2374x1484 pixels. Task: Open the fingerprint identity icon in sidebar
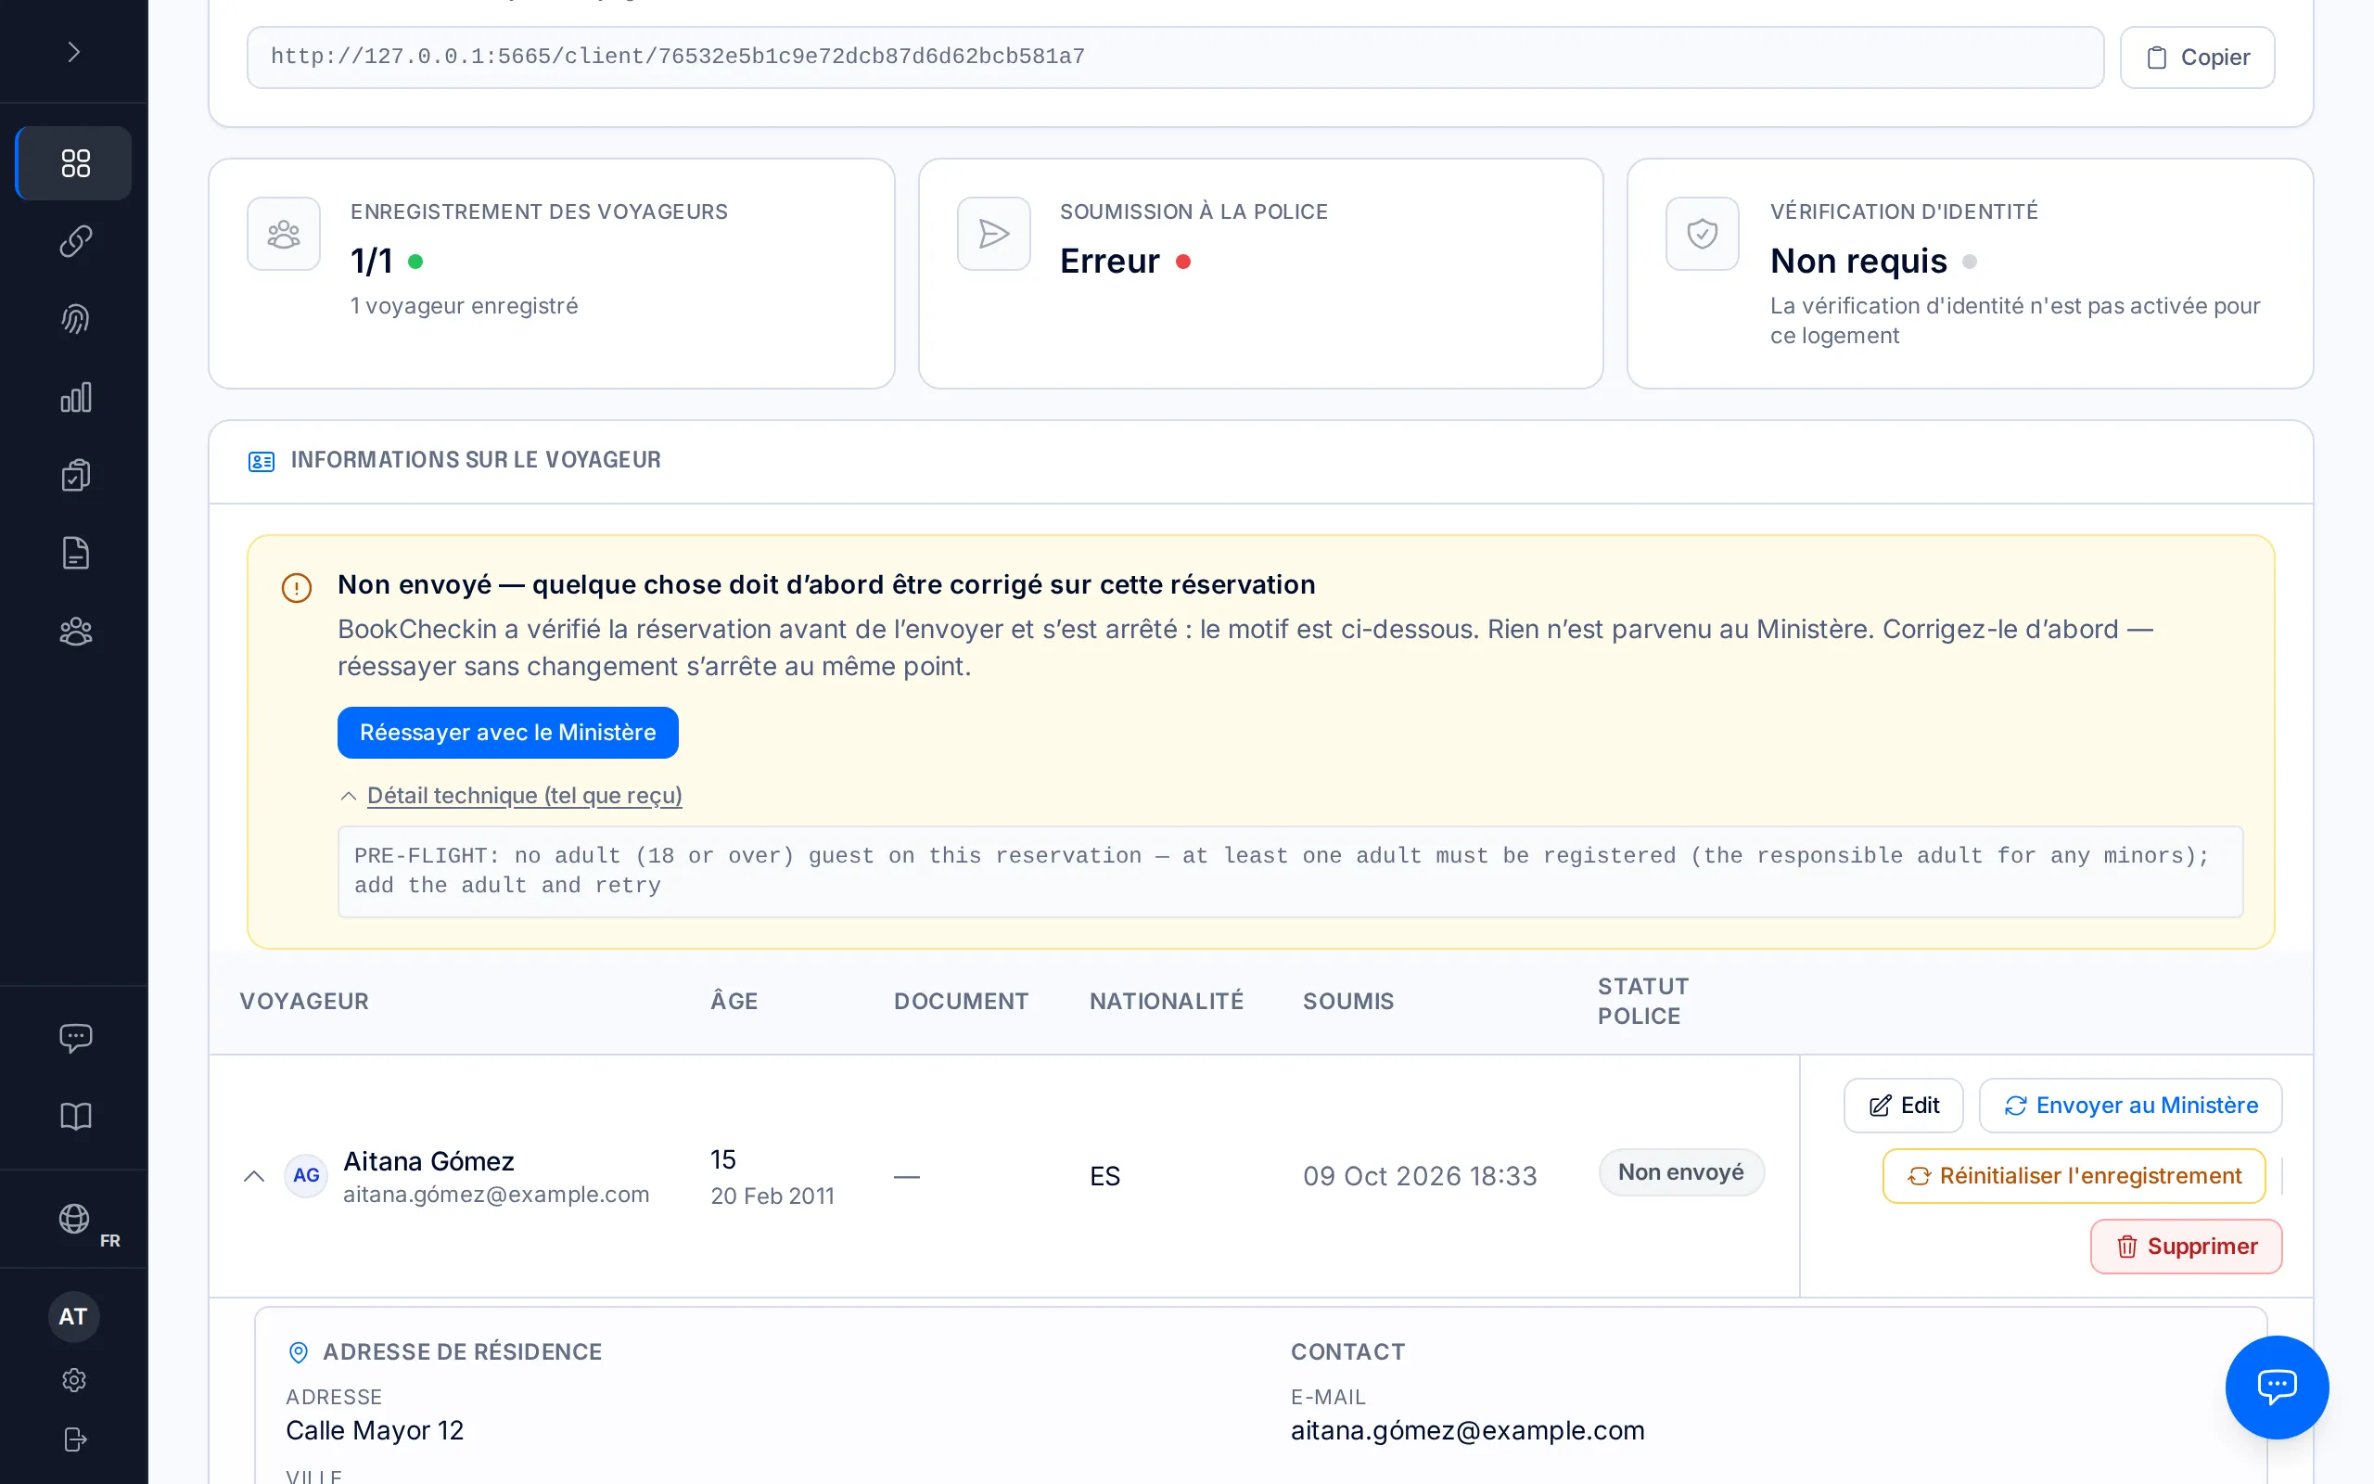tap(74, 319)
